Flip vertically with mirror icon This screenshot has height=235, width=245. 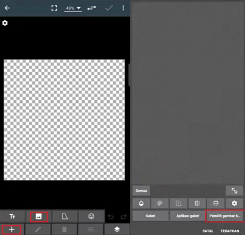click(216, 203)
